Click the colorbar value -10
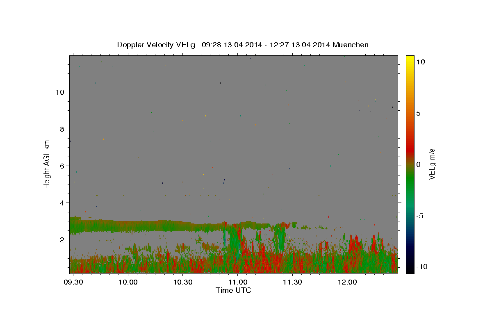The width and height of the screenshot is (492, 328). [421, 267]
